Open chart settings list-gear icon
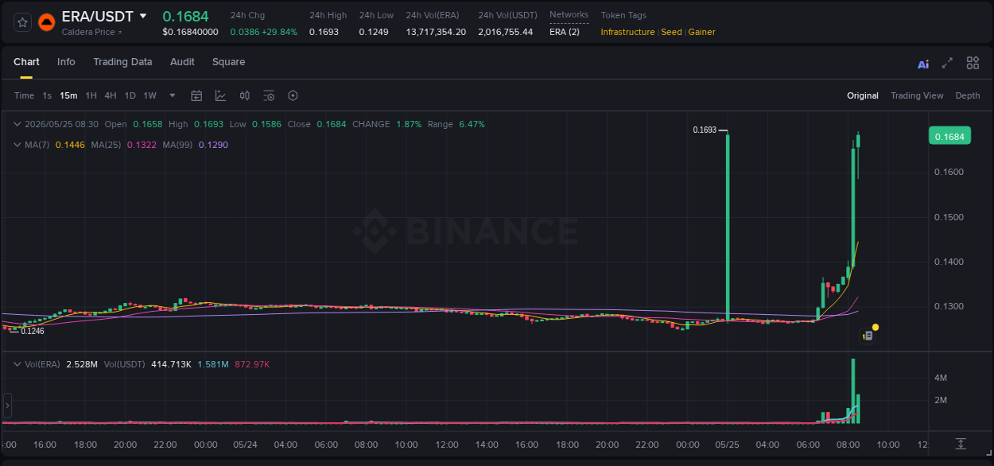This screenshot has width=994, height=466. pyautogui.click(x=269, y=95)
